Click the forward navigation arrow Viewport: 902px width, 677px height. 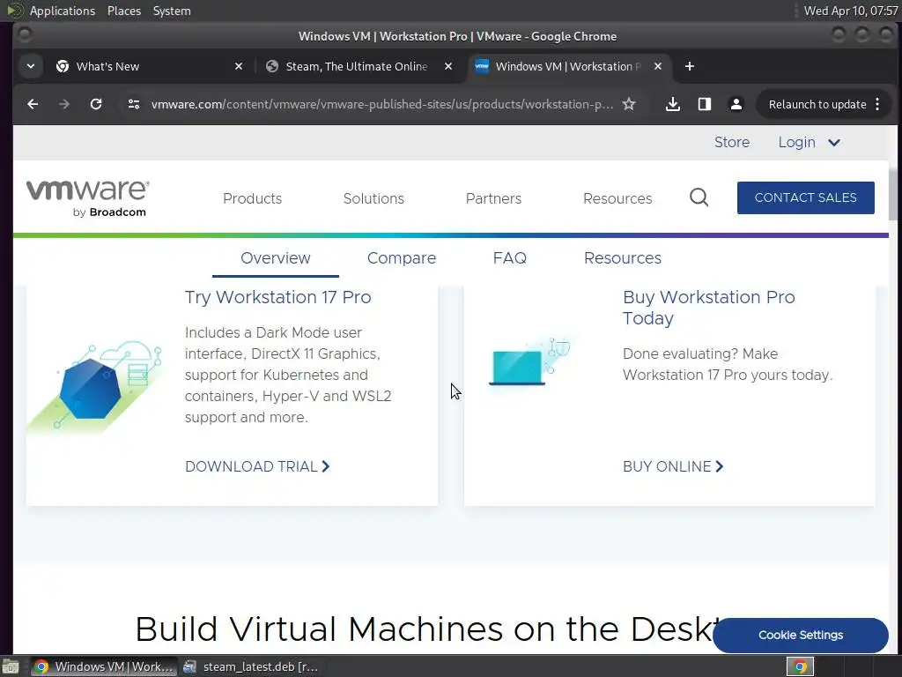click(x=64, y=104)
